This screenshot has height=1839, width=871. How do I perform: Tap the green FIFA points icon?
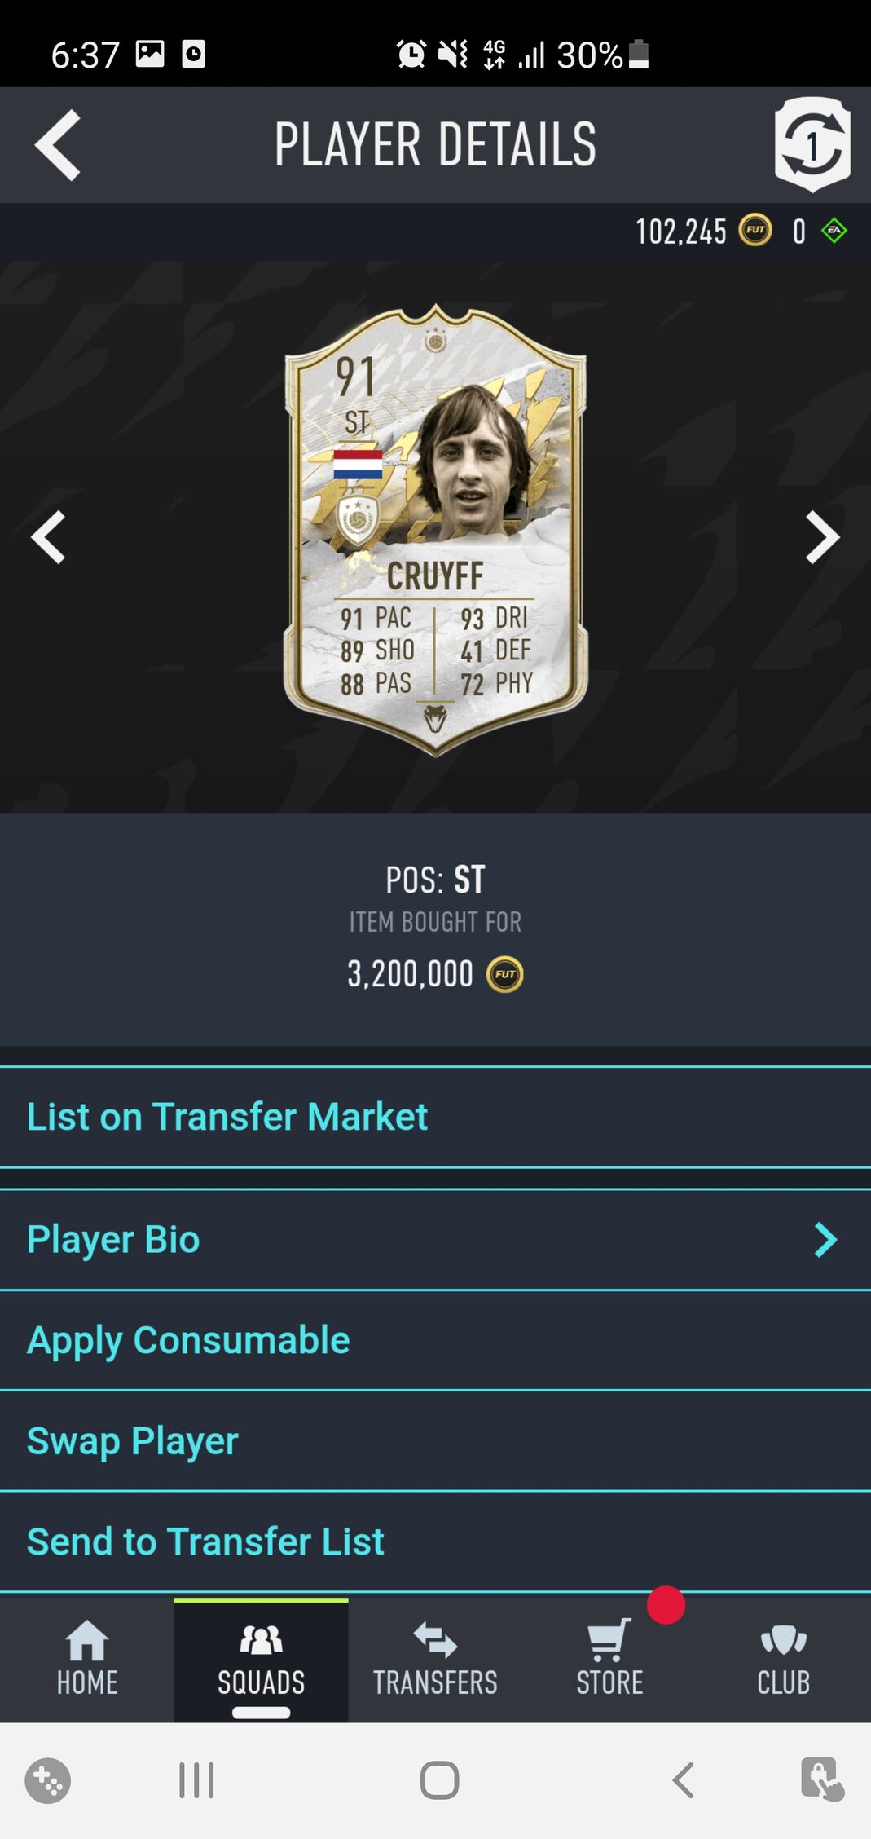click(834, 231)
